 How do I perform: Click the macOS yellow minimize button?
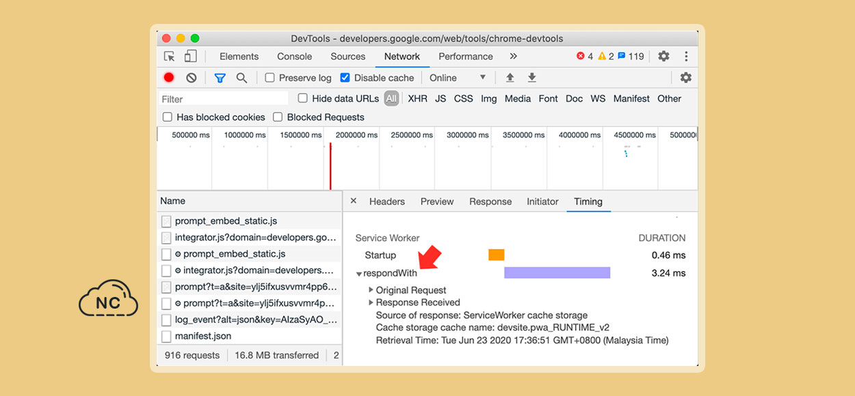click(181, 38)
